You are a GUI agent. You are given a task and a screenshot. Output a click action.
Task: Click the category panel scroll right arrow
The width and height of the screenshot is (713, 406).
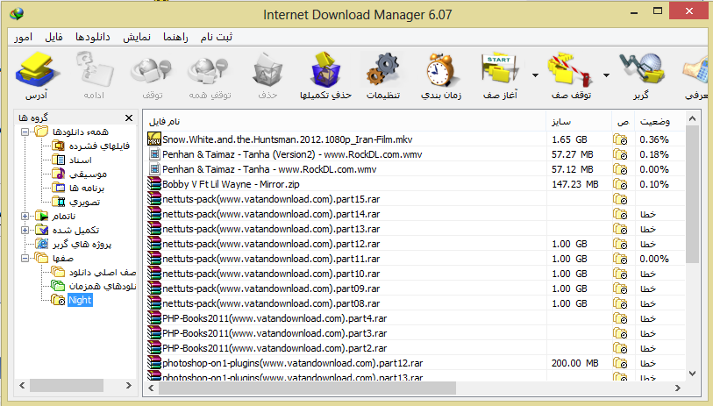click(129, 385)
